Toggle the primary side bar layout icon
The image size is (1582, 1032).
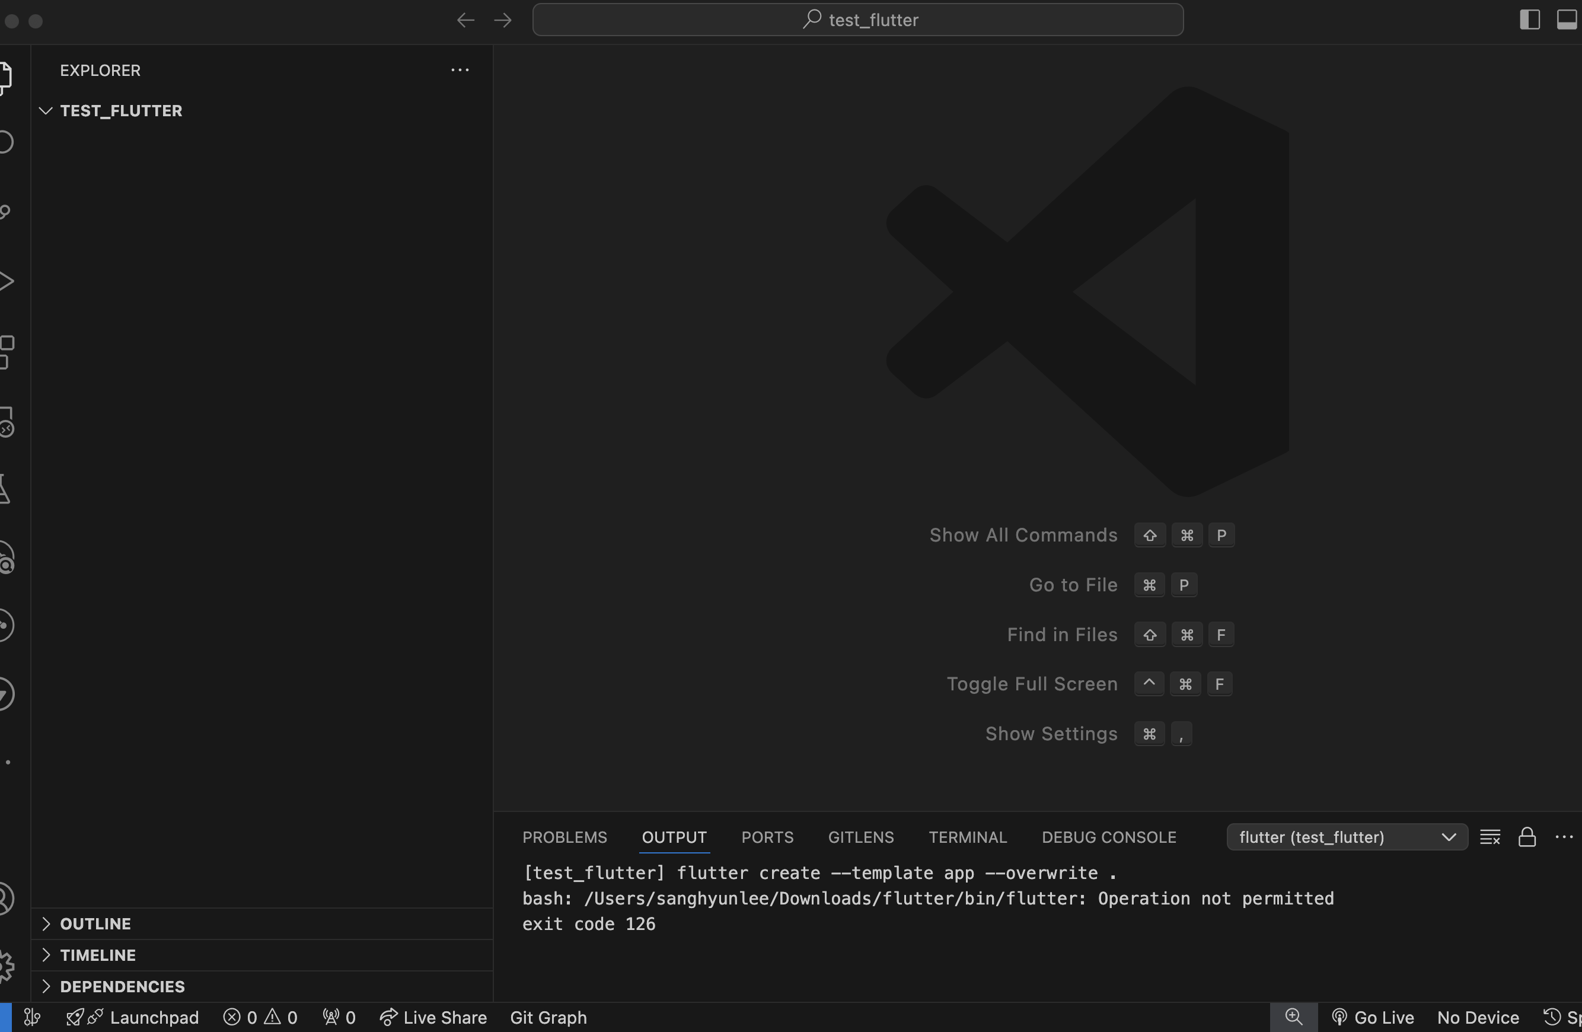coord(1530,20)
